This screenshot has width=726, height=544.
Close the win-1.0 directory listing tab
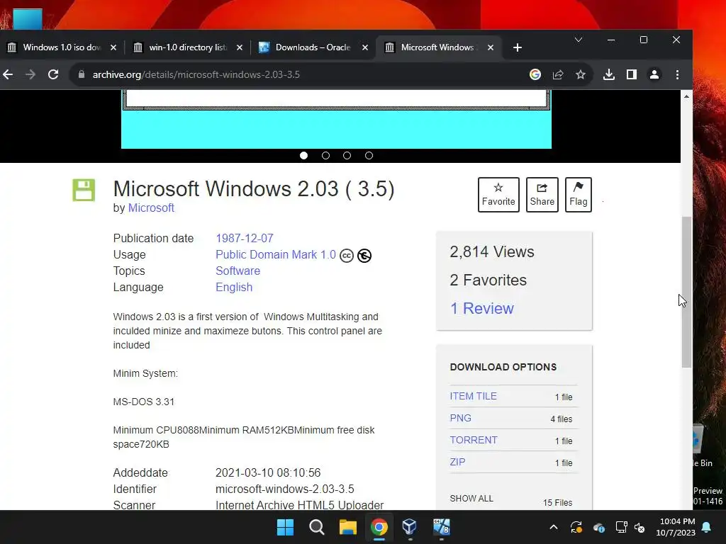click(x=240, y=47)
